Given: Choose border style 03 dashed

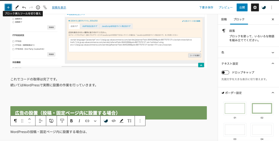Looking at the screenshot, I should [235, 130].
